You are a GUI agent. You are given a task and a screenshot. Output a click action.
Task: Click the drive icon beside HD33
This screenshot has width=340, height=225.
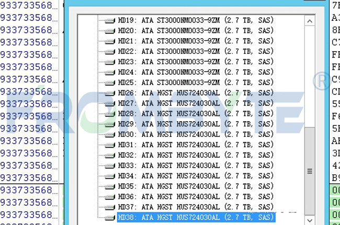pyautogui.click(x=110, y=166)
